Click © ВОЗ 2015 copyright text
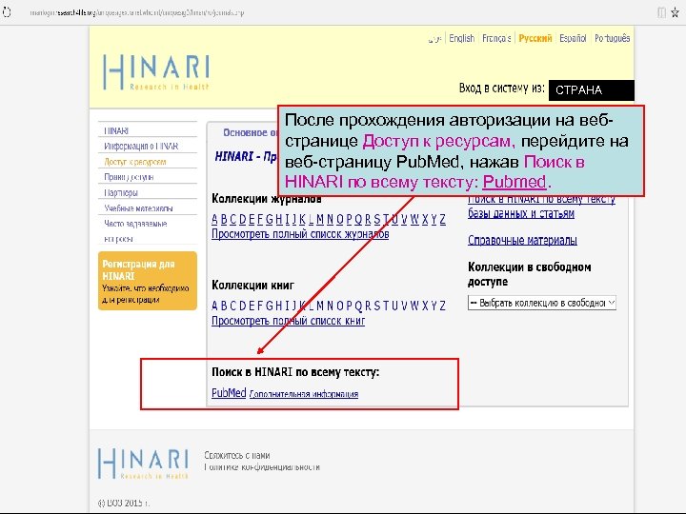Image resolution: width=686 pixels, height=514 pixels. [124, 504]
